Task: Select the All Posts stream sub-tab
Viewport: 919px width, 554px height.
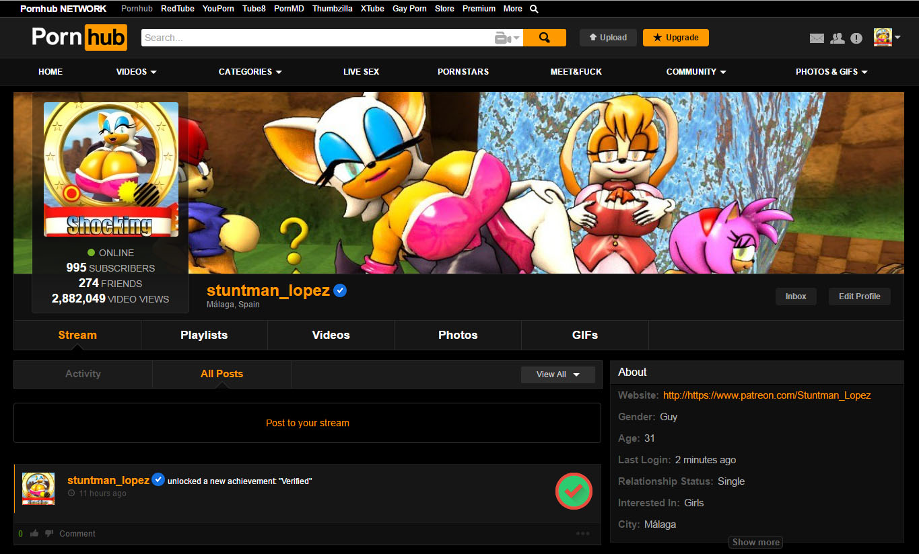Action: 222,374
